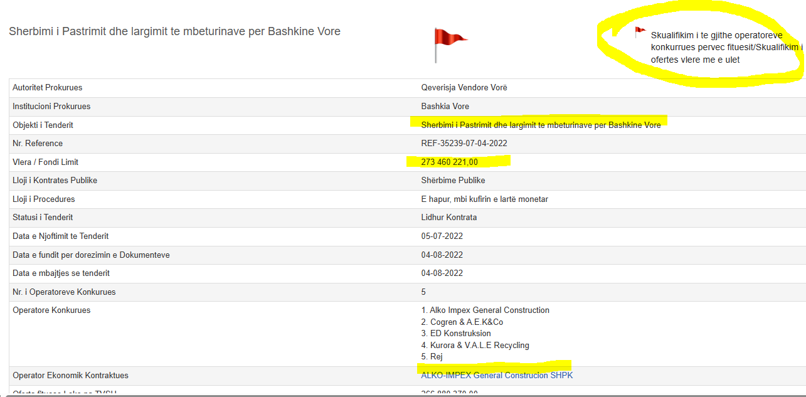Click the Bashkia Vore institution value
This screenshot has height=397, width=806.
(445, 107)
